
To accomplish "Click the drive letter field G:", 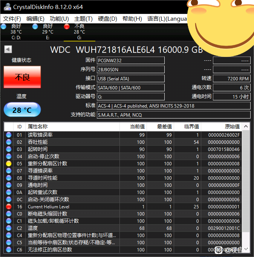I will click(131, 97).
